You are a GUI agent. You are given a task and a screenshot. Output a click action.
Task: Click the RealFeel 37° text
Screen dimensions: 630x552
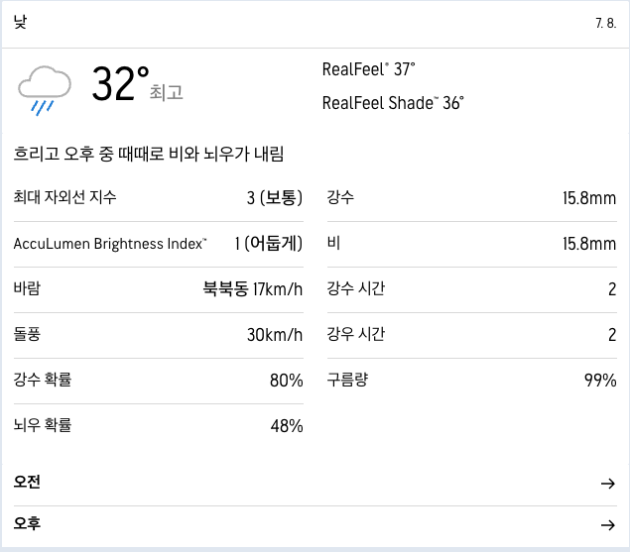point(368,69)
